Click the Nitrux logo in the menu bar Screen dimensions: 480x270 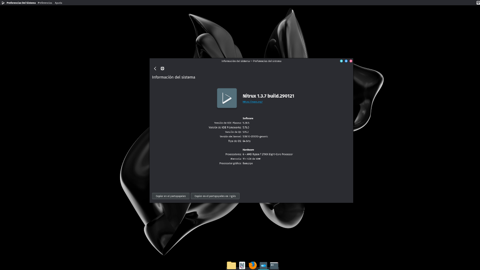[3, 3]
